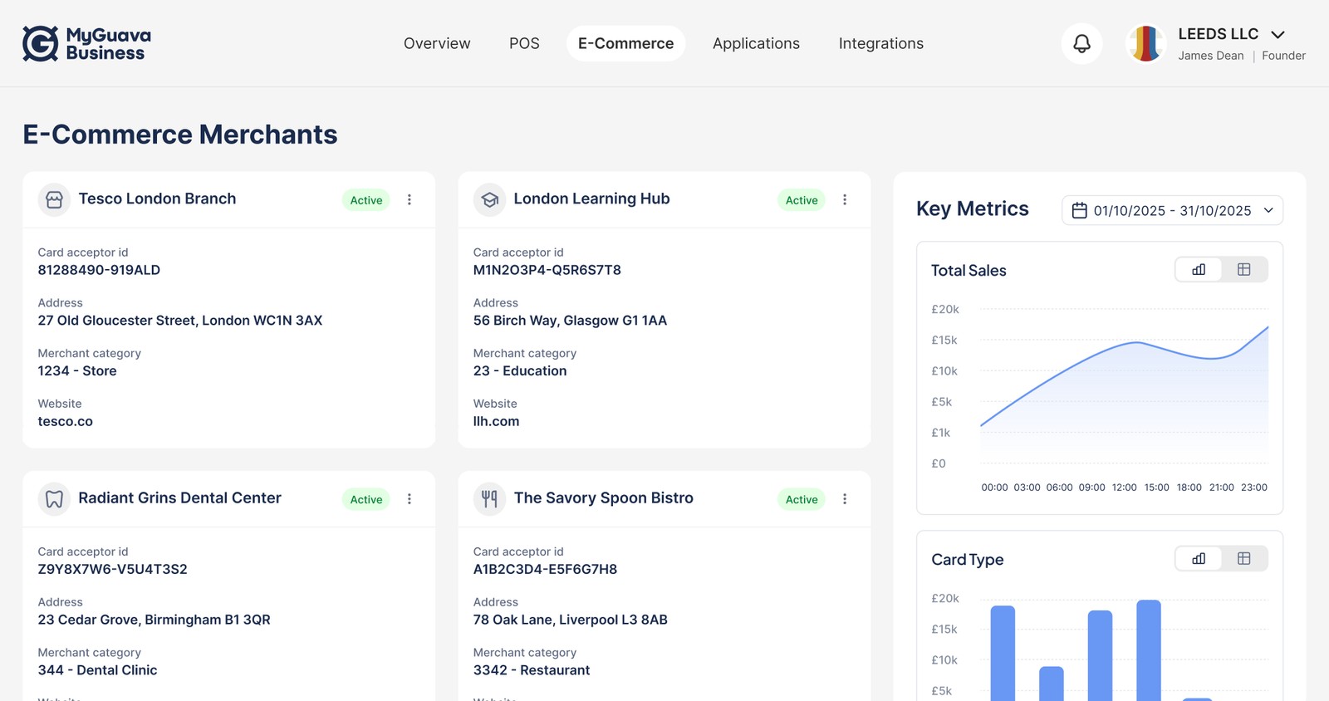1329x701 pixels.
Task: Open more options for London Learning Hub
Action: click(x=845, y=199)
